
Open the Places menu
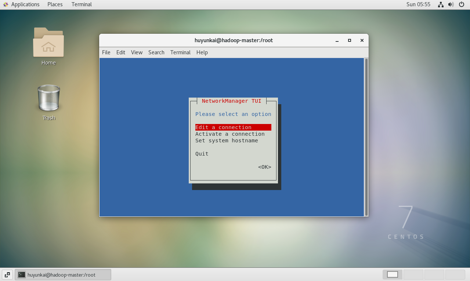click(55, 4)
